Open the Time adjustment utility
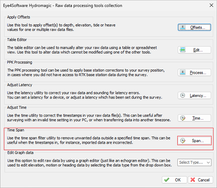 [194, 118]
